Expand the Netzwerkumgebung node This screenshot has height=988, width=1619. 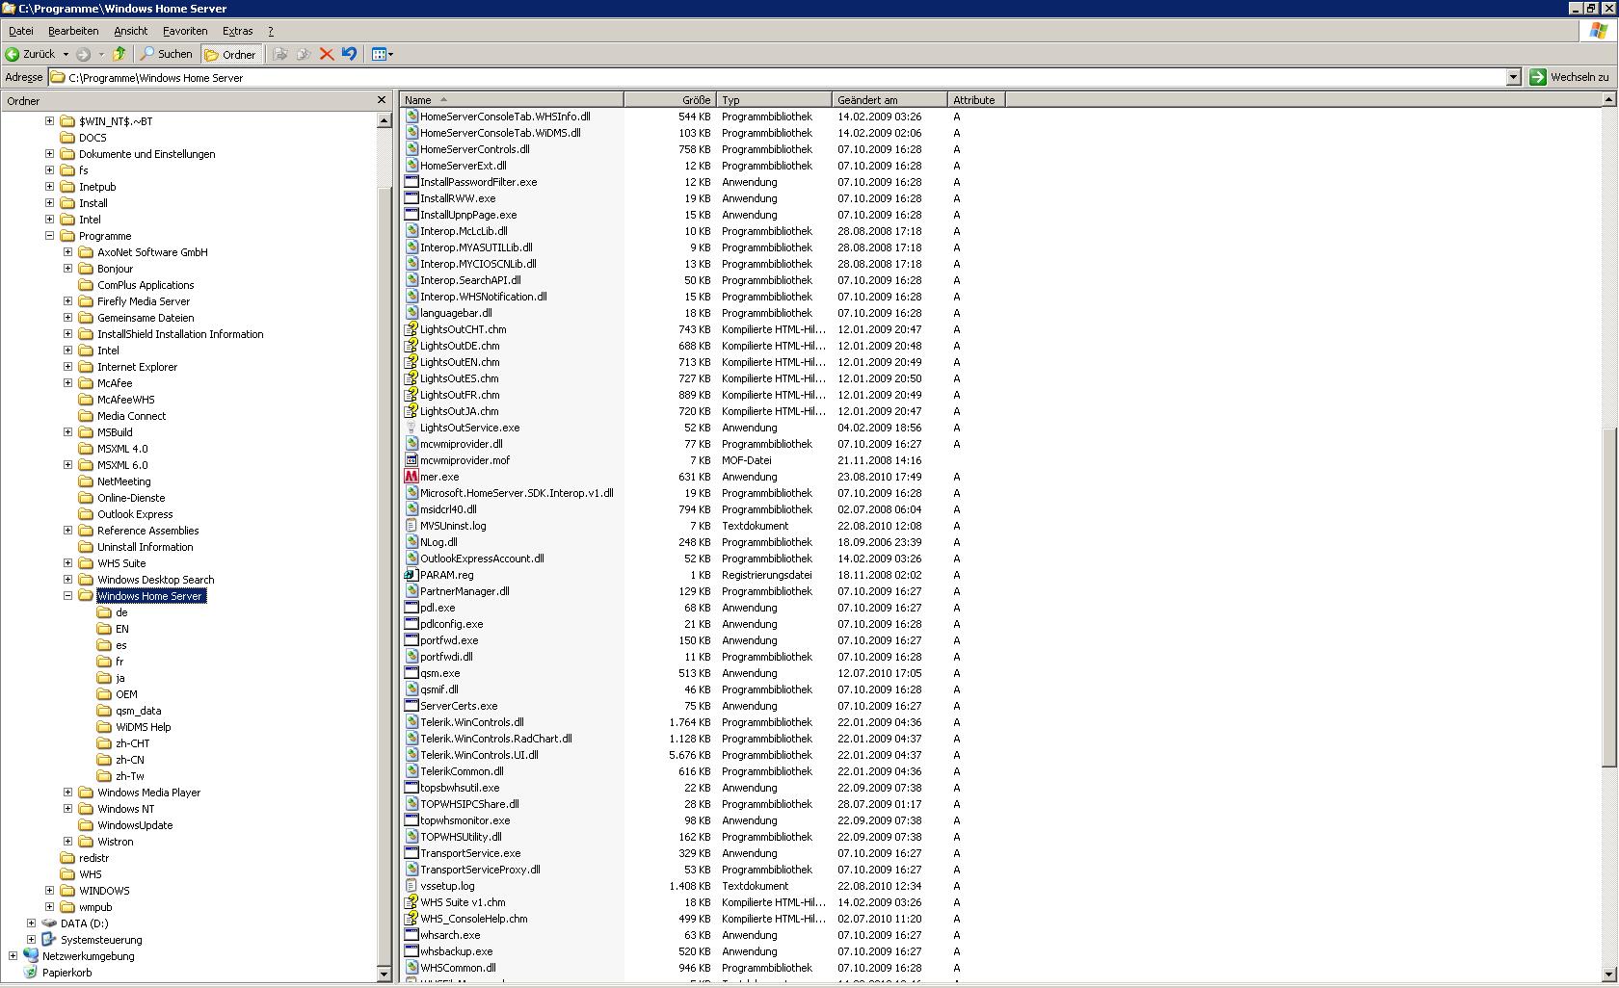pyautogui.click(x=13, y=956)
